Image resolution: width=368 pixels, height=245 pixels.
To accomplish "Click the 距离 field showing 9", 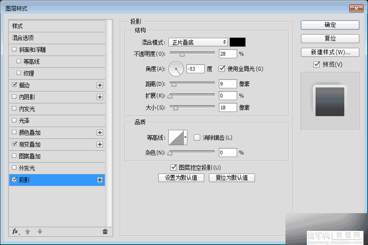I will click(228, 84).
